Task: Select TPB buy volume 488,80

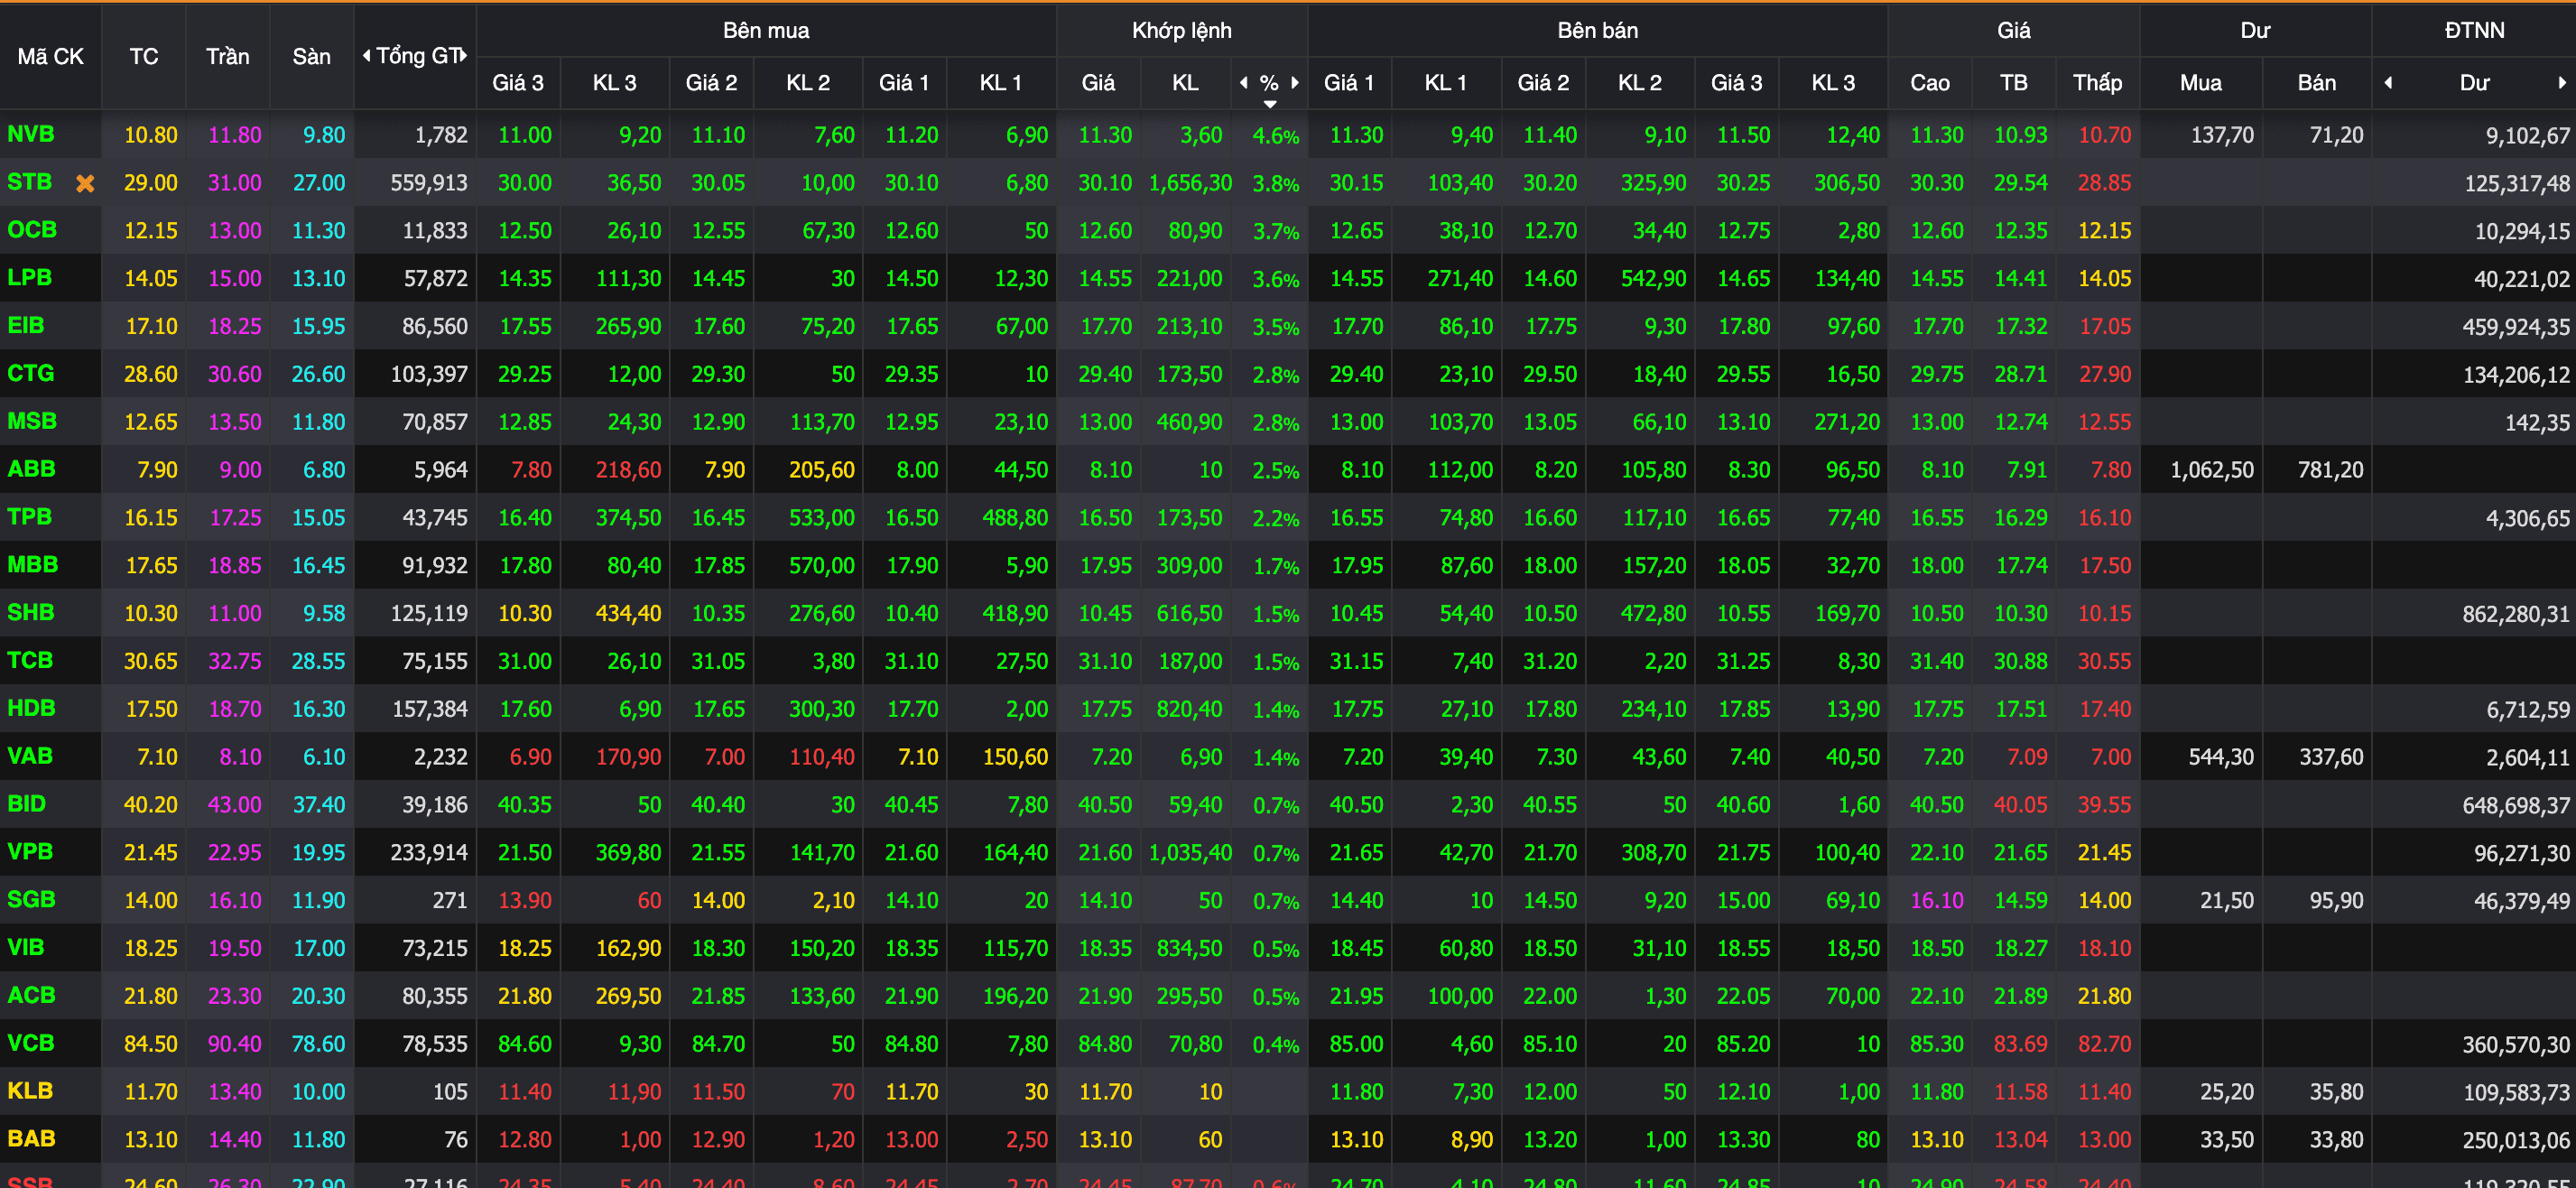Action: click(x=1015, y=518)
